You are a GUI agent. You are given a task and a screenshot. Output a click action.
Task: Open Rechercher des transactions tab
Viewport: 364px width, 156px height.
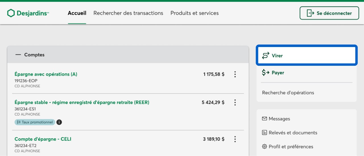point(128,13)
